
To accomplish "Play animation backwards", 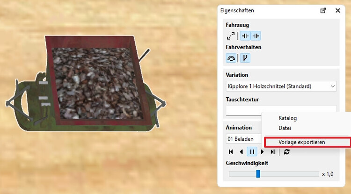I will tap(241, 152).
